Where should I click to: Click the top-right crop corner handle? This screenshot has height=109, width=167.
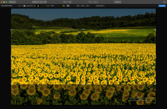tap(156, 30)
